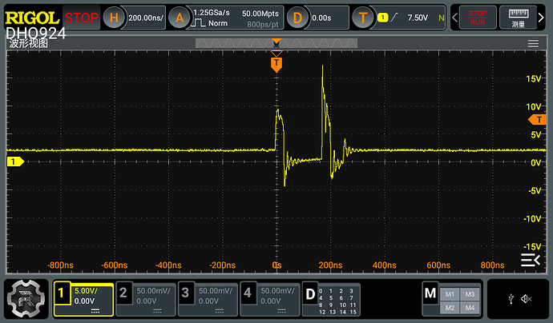Click rising edge trigger slope icon
This screenshot has width=553, height=323.
point(394,18)
